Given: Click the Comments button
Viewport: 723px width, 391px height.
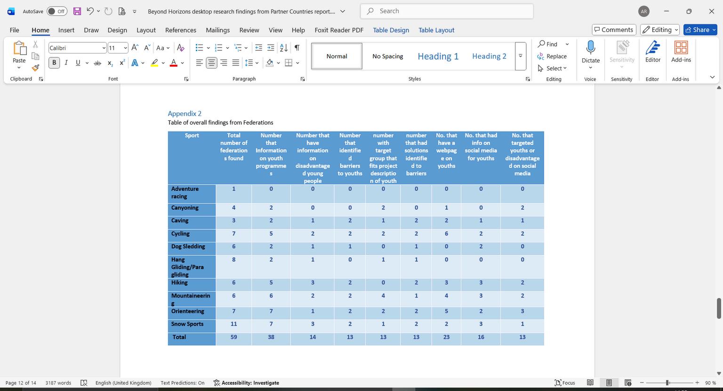Looking at the screenshot, I should point(614,30).
